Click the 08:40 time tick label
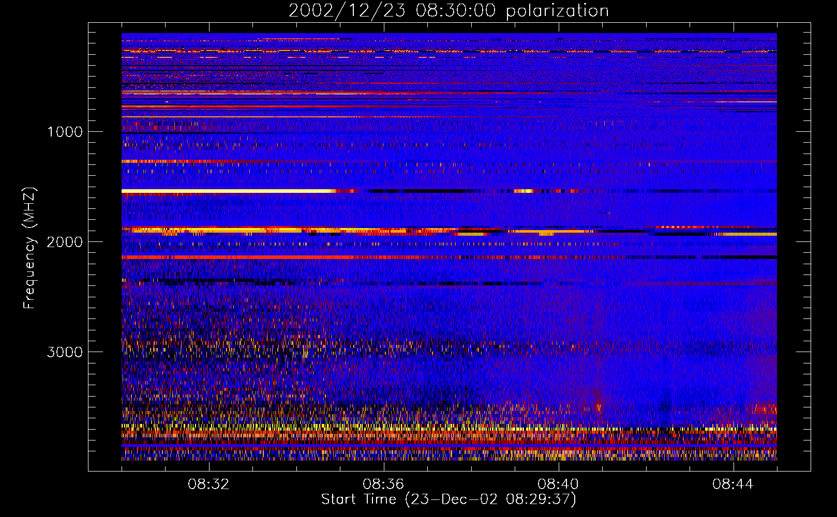 tap(558, 484)
